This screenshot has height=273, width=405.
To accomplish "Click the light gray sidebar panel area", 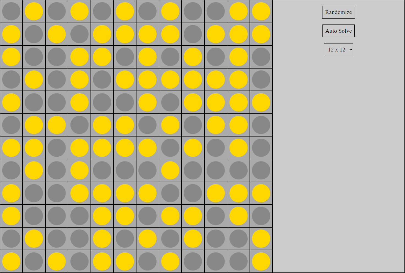I will click(338, 138).
